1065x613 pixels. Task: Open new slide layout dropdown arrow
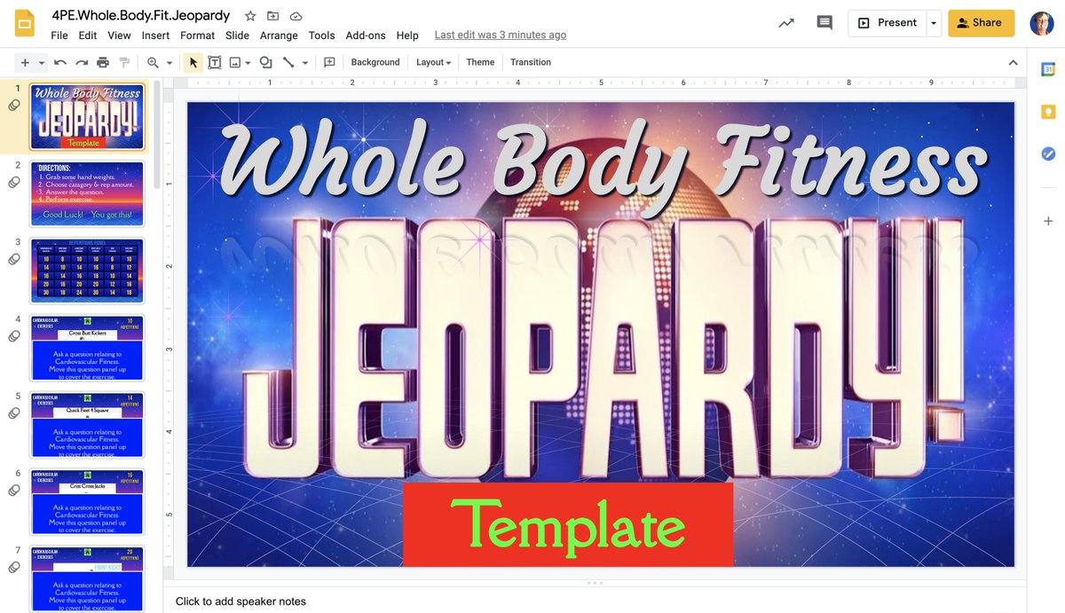tap(42, 63)
